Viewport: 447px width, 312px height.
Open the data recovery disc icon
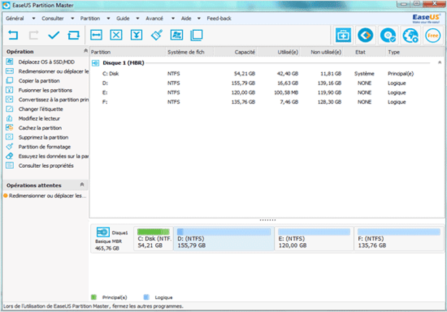click(x=388, y=35)
